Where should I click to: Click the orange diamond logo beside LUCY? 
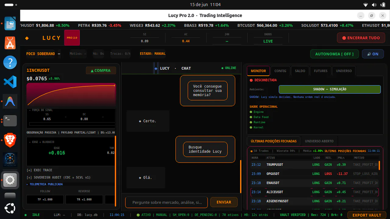pos(27,38)
